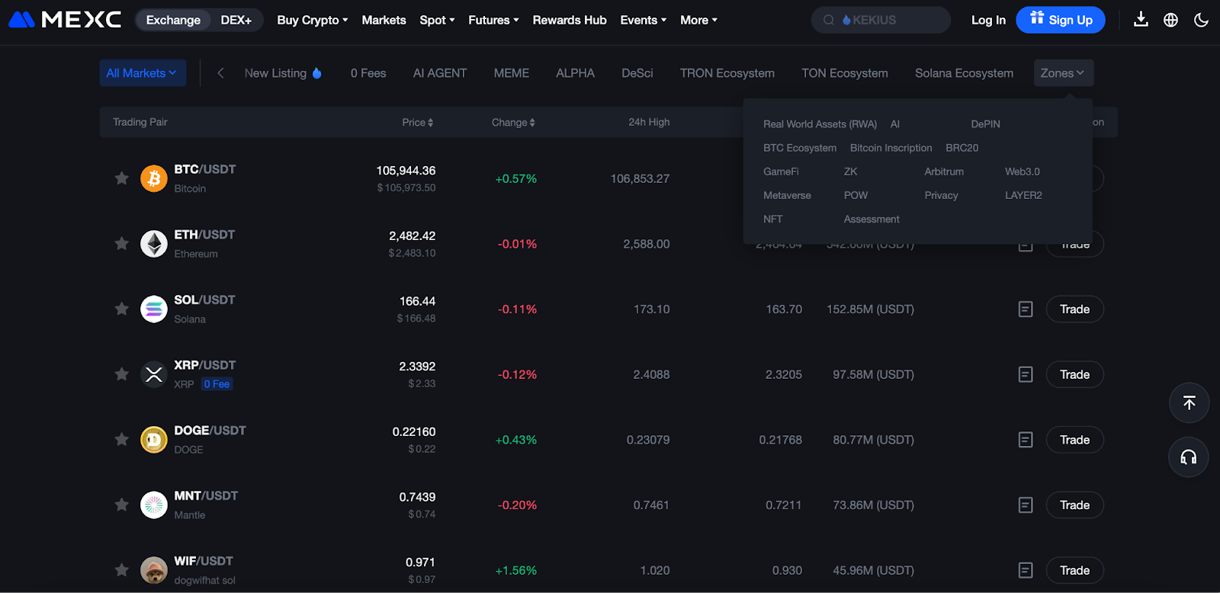Trade MNT/USDT pair
Viewport: 1220px width, 593px height.
click(x=1074, y=505)
